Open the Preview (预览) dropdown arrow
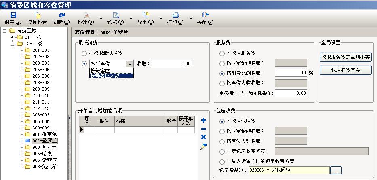The height and width of the screenshot is (180, 377). tap(131, 19)
